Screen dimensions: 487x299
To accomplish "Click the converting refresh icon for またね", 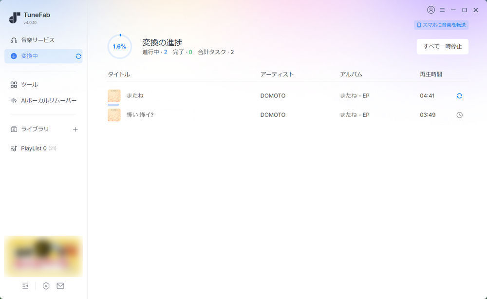I will (x=459, y=96).
